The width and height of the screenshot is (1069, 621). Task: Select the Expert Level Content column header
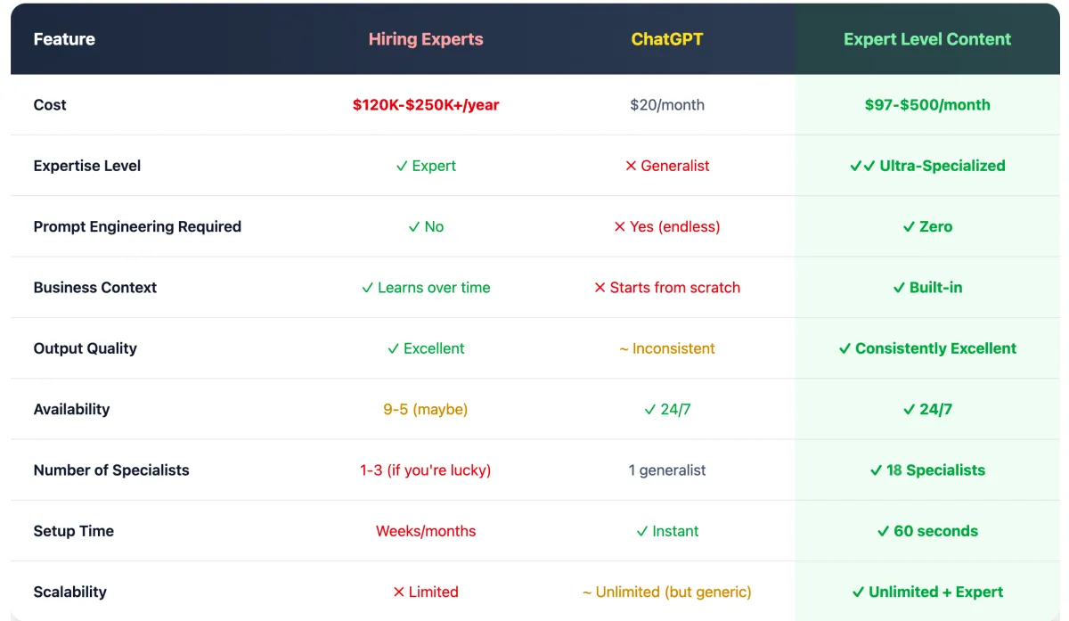click(927, 39)
